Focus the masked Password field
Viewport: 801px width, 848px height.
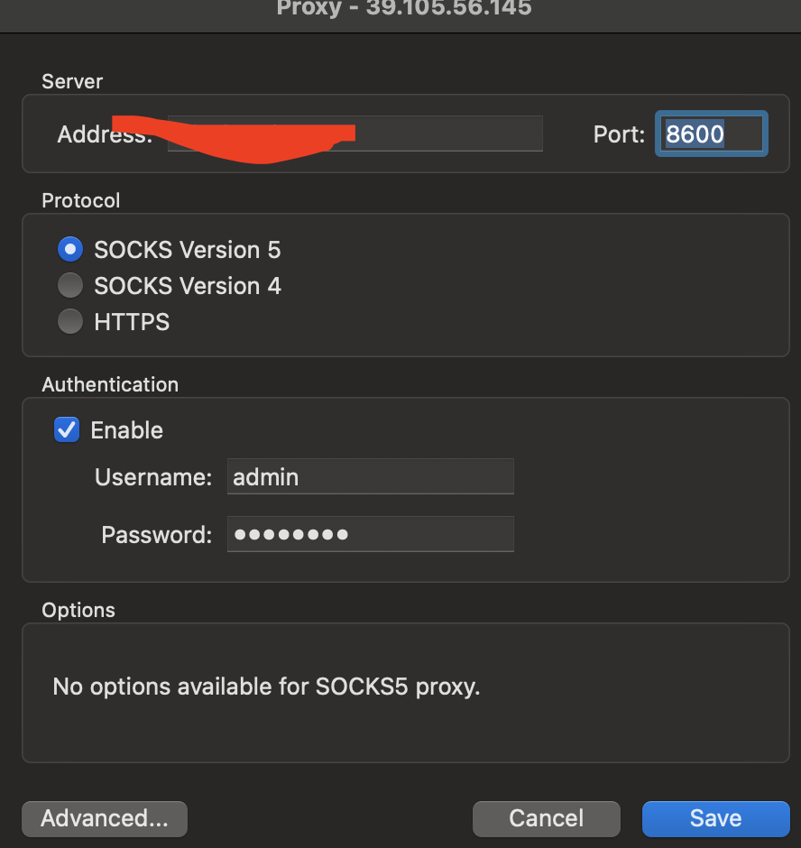(x=370, y=534)
